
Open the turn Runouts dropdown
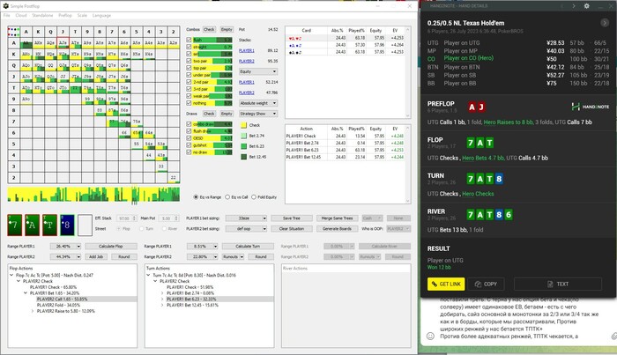point(233,256)
